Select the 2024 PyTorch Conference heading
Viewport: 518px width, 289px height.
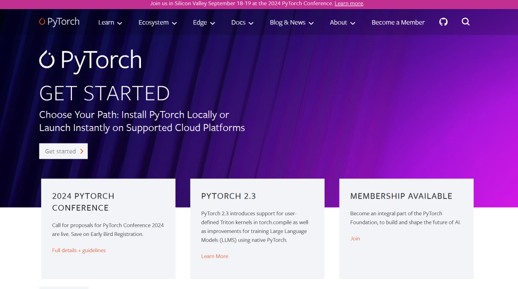point(83,201)
